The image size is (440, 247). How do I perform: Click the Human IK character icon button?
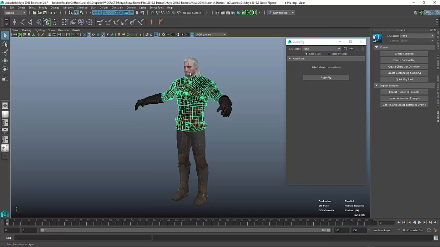(377, 38)
